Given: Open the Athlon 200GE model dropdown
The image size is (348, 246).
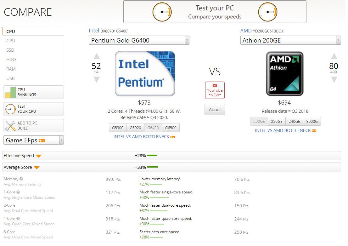Looking at the screenshot, I should (338, 40).
